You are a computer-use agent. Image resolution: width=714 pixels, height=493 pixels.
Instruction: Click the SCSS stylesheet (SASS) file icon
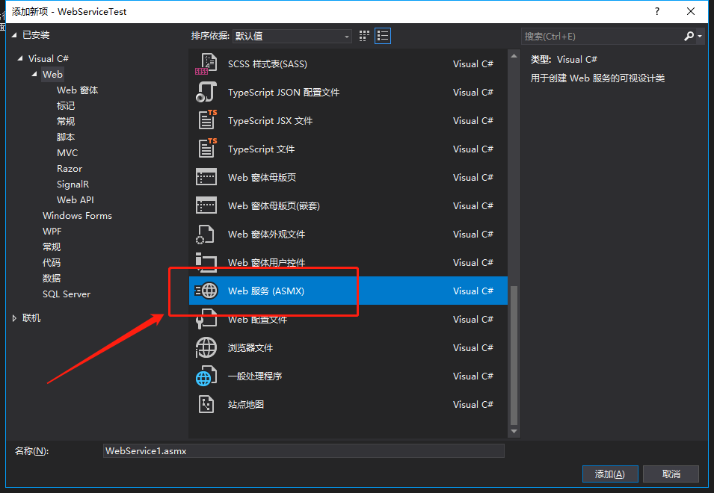[x=206, y=64]
